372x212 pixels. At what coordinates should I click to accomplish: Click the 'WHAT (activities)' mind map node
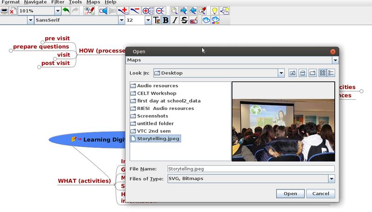coord(84,181)
